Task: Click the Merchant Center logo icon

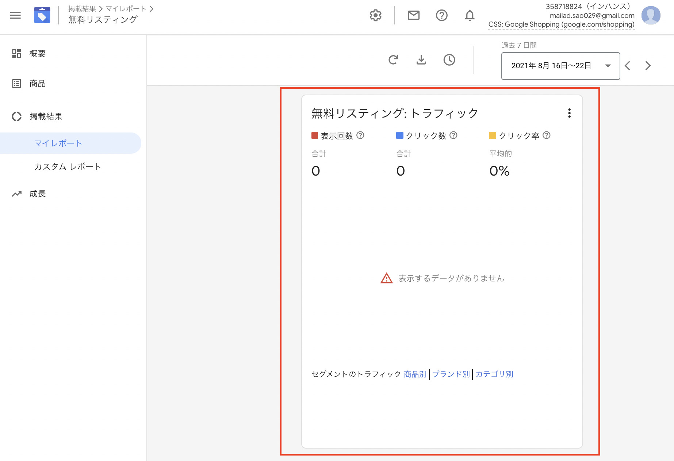Action: click(x=42, y=15)
